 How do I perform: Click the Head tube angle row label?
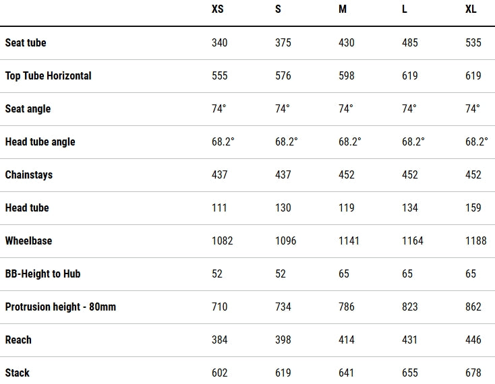point(40,142)
